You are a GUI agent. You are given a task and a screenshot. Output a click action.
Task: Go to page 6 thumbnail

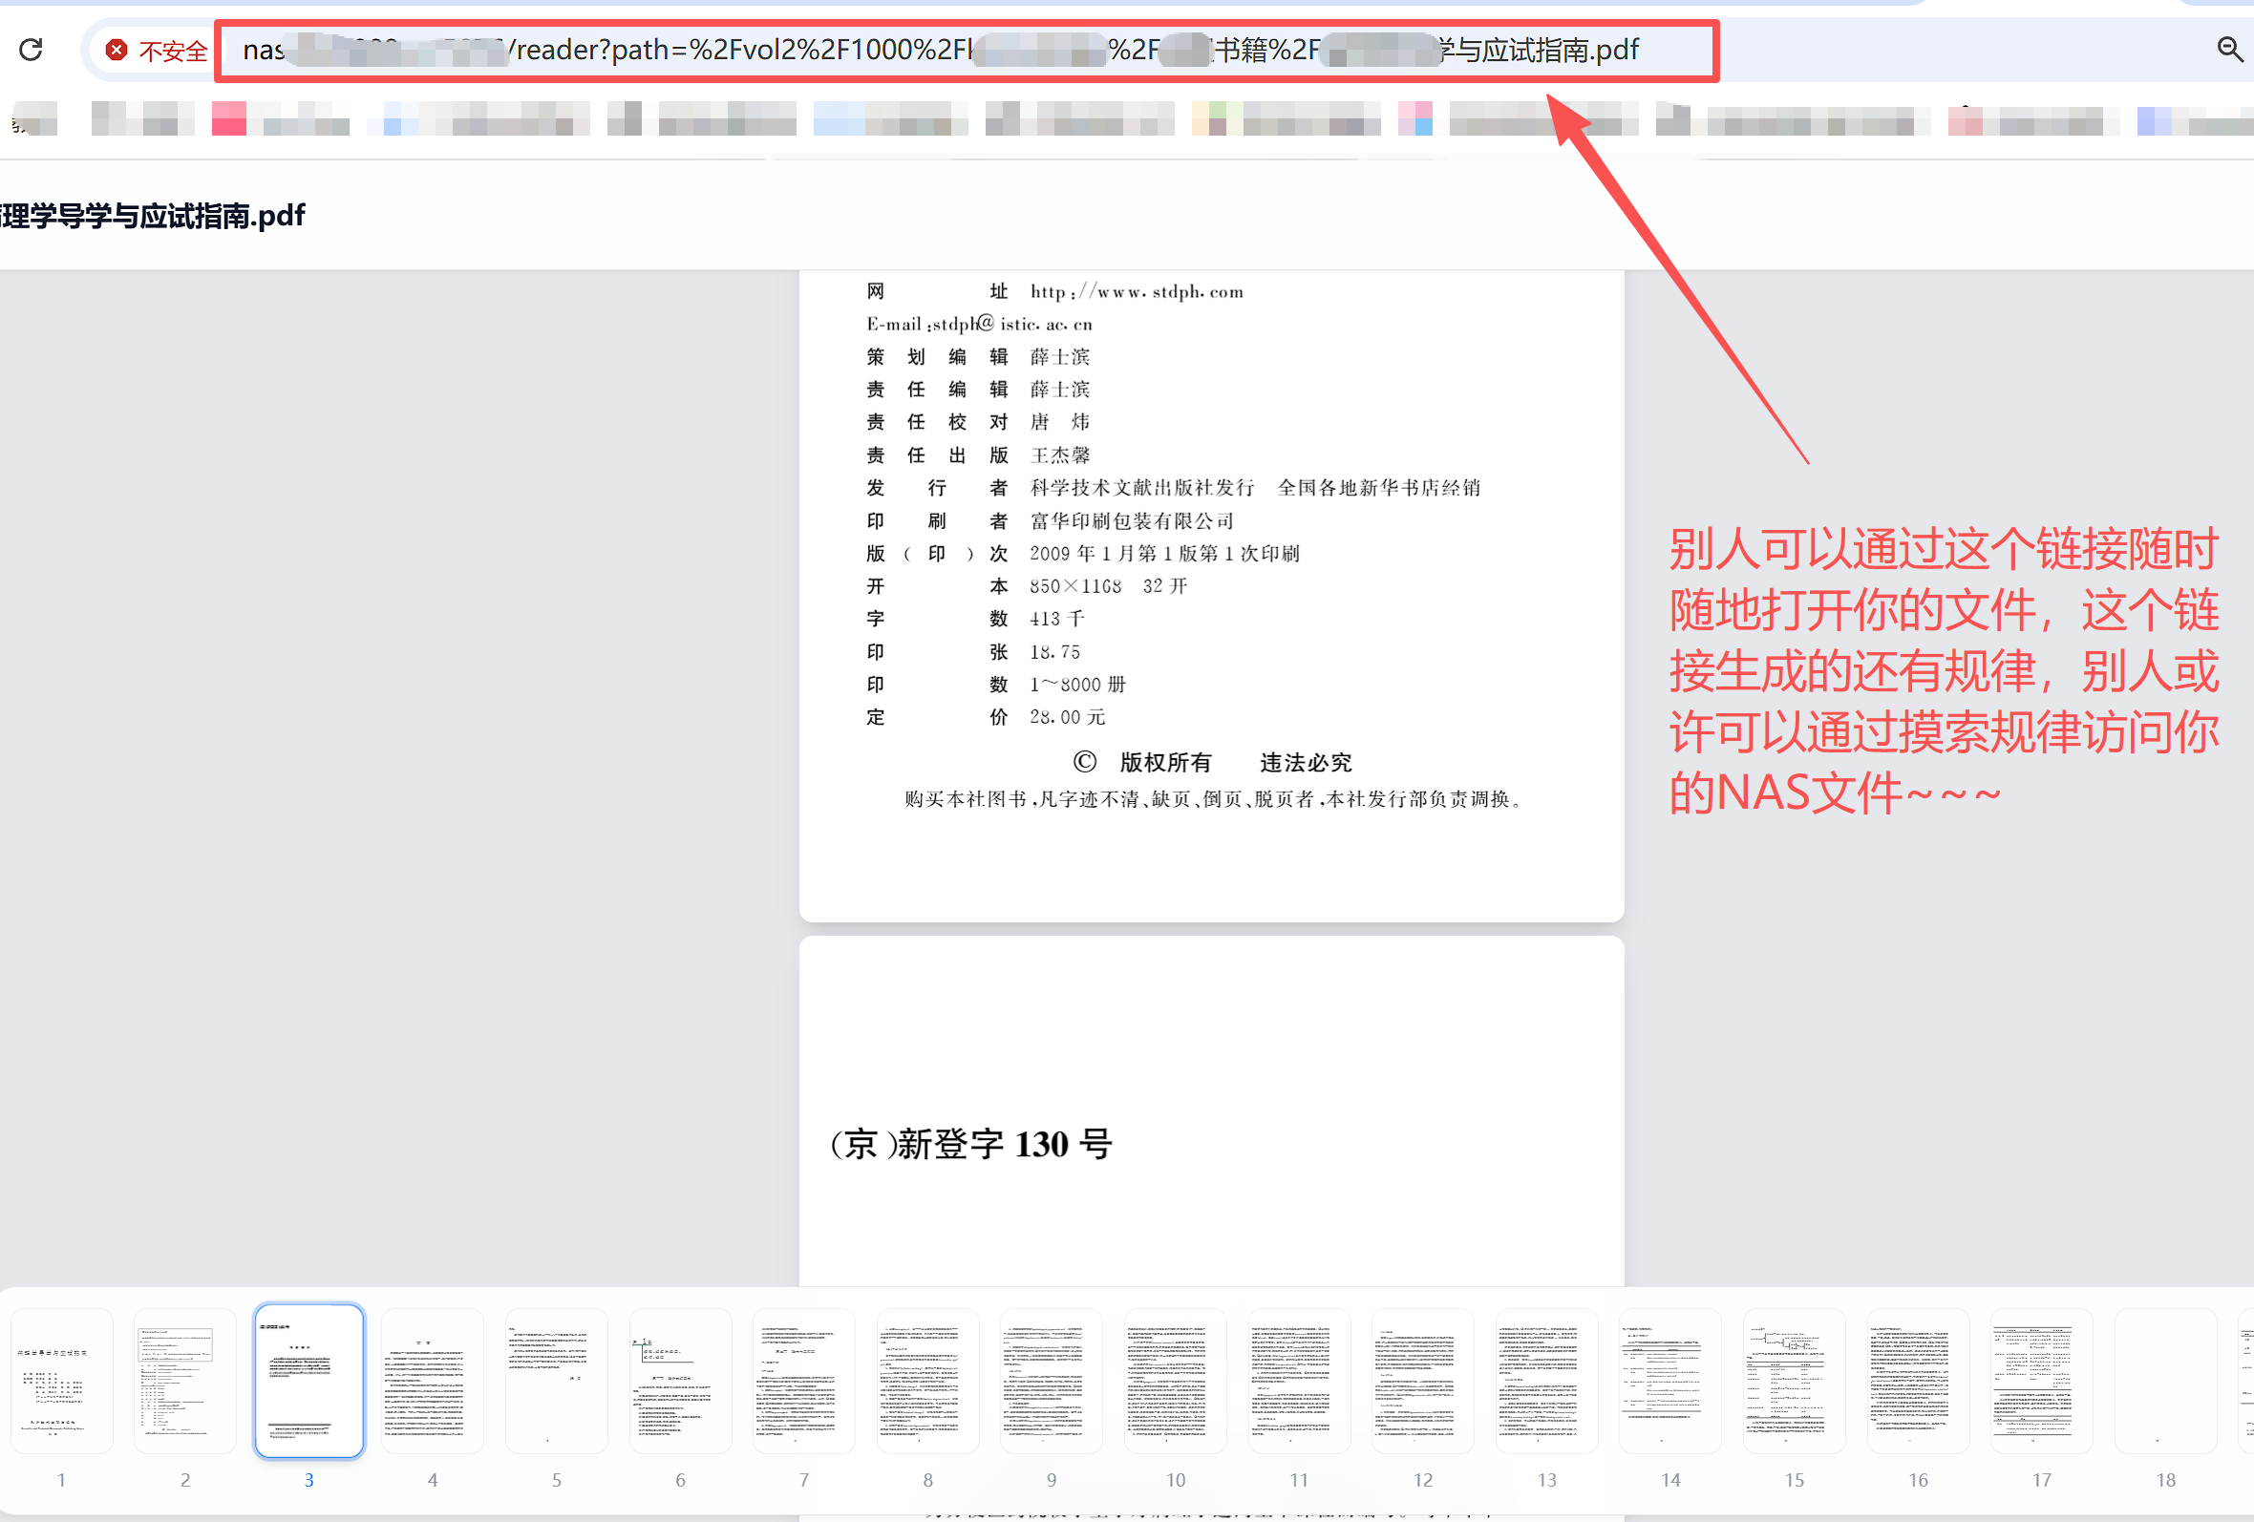click(x=680, y=1381)
